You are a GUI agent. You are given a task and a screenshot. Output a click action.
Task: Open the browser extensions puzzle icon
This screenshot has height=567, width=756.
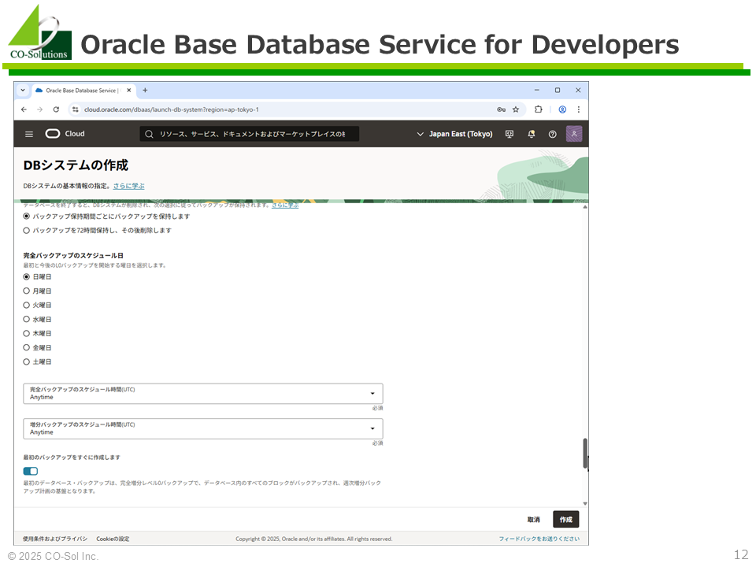click(x=538, y=109)
